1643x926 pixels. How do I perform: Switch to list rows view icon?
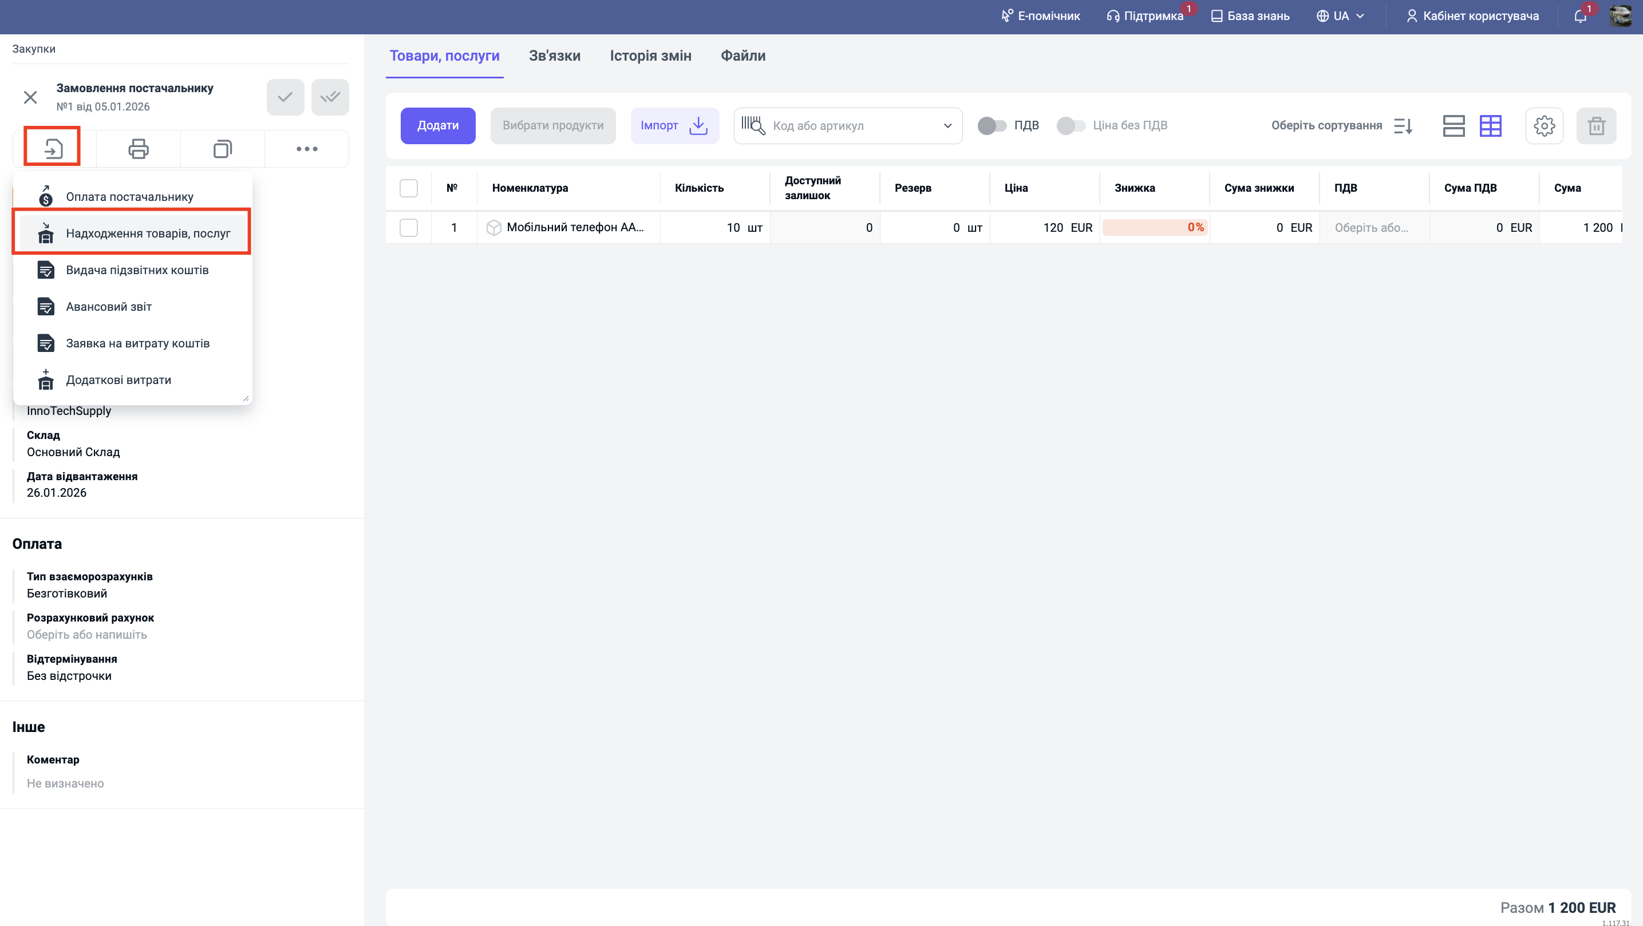coord(1454,126)
